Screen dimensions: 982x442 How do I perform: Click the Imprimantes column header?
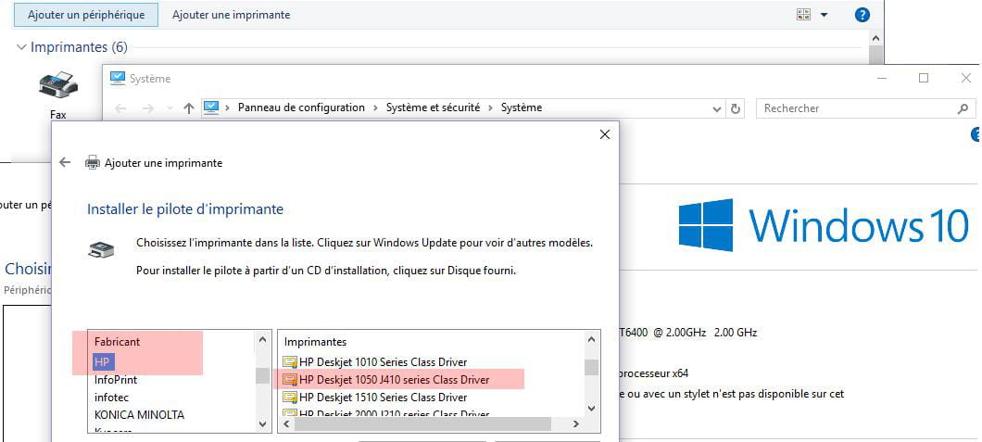pyautogui.click(x=316, y=342)
